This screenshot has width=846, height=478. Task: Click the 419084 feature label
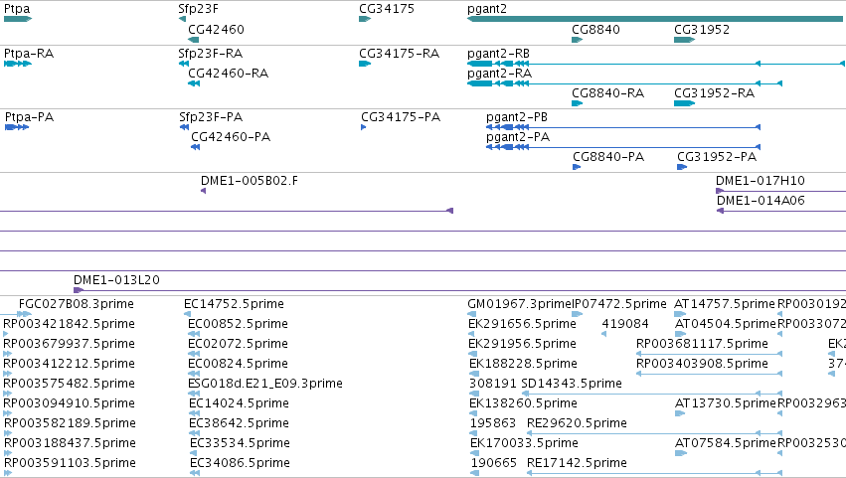pyautogui.click(x=624, y=324)
